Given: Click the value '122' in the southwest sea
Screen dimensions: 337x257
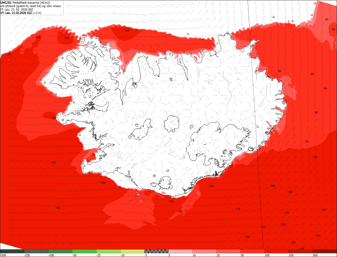Looking at the screenshot, I should pyautogui.click(x=58, y=208).
